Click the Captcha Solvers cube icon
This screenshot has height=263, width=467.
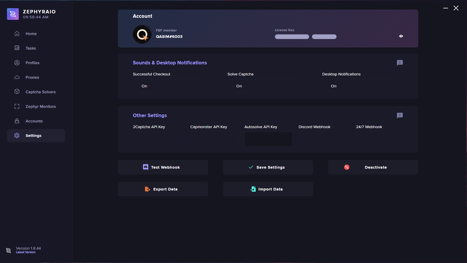click(x=17, y=92)
